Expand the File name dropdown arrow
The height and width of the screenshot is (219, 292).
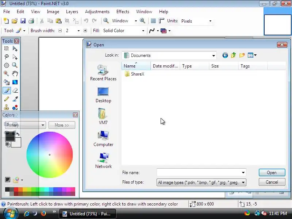tap(243, 173)
